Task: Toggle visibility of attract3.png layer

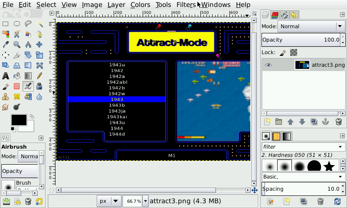Action: click(268, 65)
